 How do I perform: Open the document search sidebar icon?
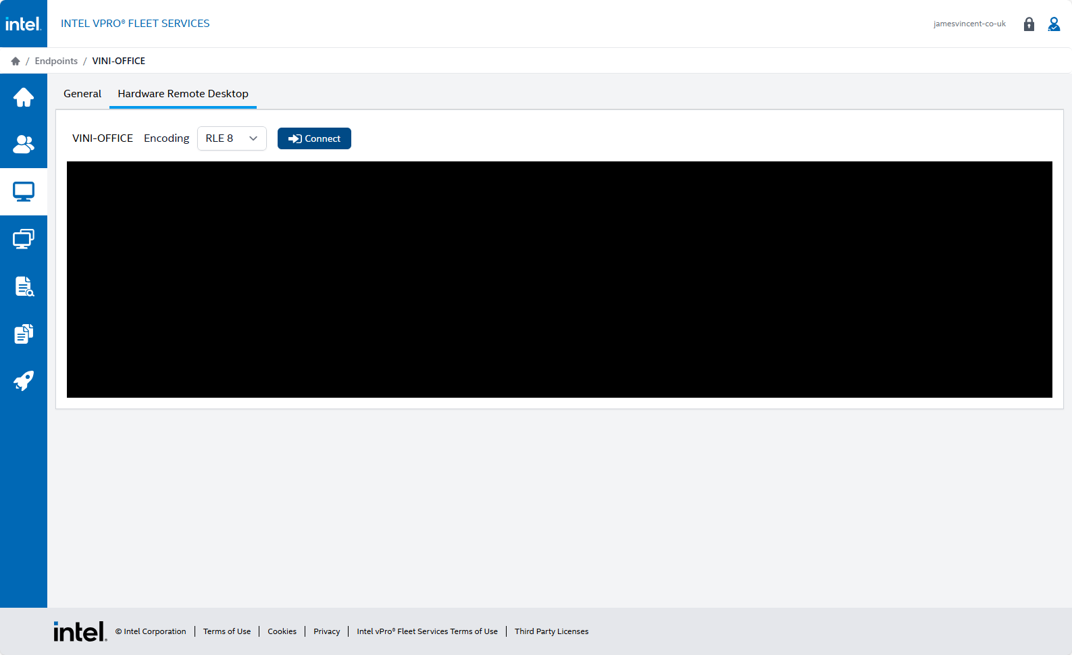click(24, 286)
